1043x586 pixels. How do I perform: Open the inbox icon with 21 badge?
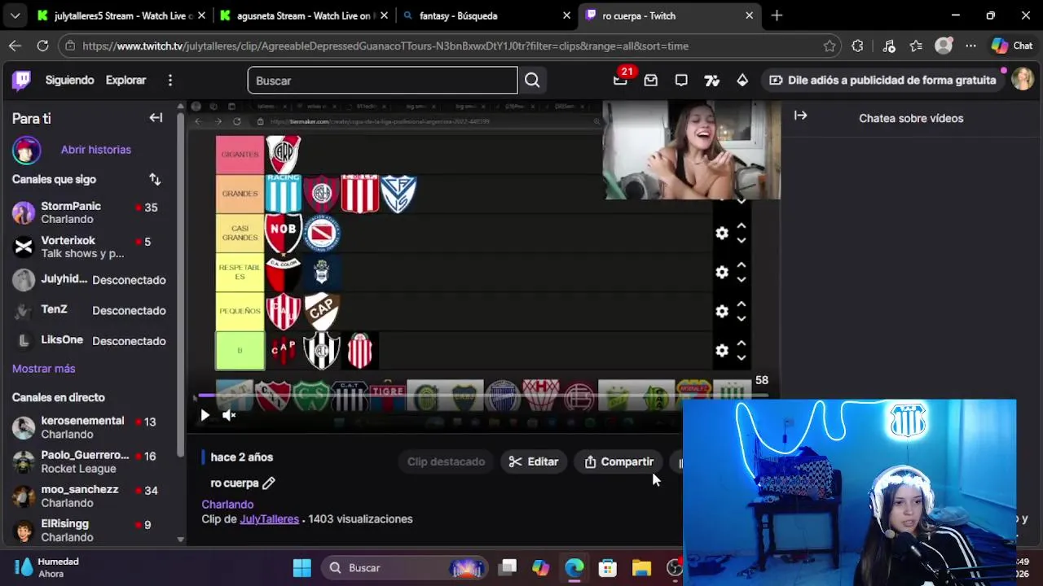pos(621,80)
